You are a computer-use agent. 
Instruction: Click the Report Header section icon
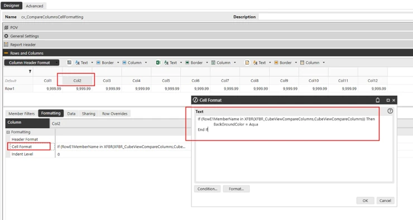pyautogui.click(x=6, y=45)
